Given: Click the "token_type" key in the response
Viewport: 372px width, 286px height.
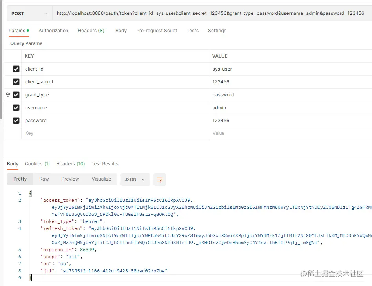Looking at the screenshot, I should [57, 221].
